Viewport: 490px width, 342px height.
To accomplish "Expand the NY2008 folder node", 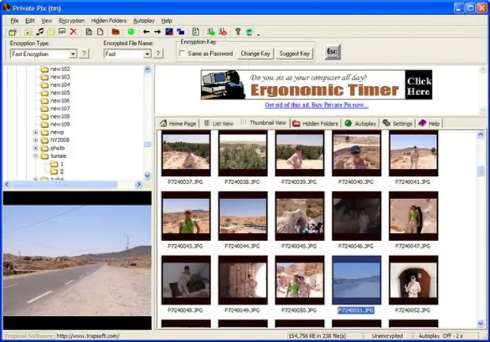I will click(x=36, y=139).
